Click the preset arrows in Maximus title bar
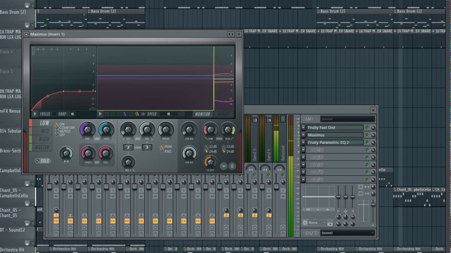The height and width of the screenshot is (253, 451). [x=231, y=34]
